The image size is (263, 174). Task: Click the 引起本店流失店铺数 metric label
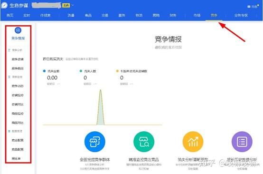[134, 71]
